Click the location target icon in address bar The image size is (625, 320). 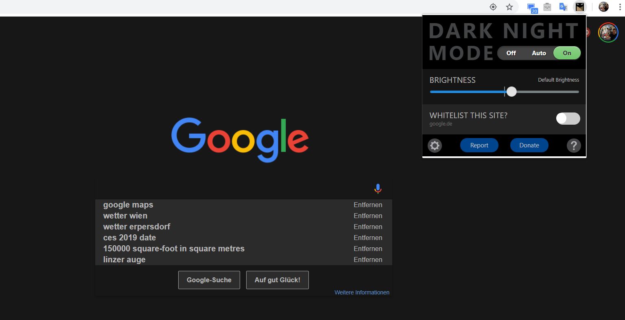point(493,7)
